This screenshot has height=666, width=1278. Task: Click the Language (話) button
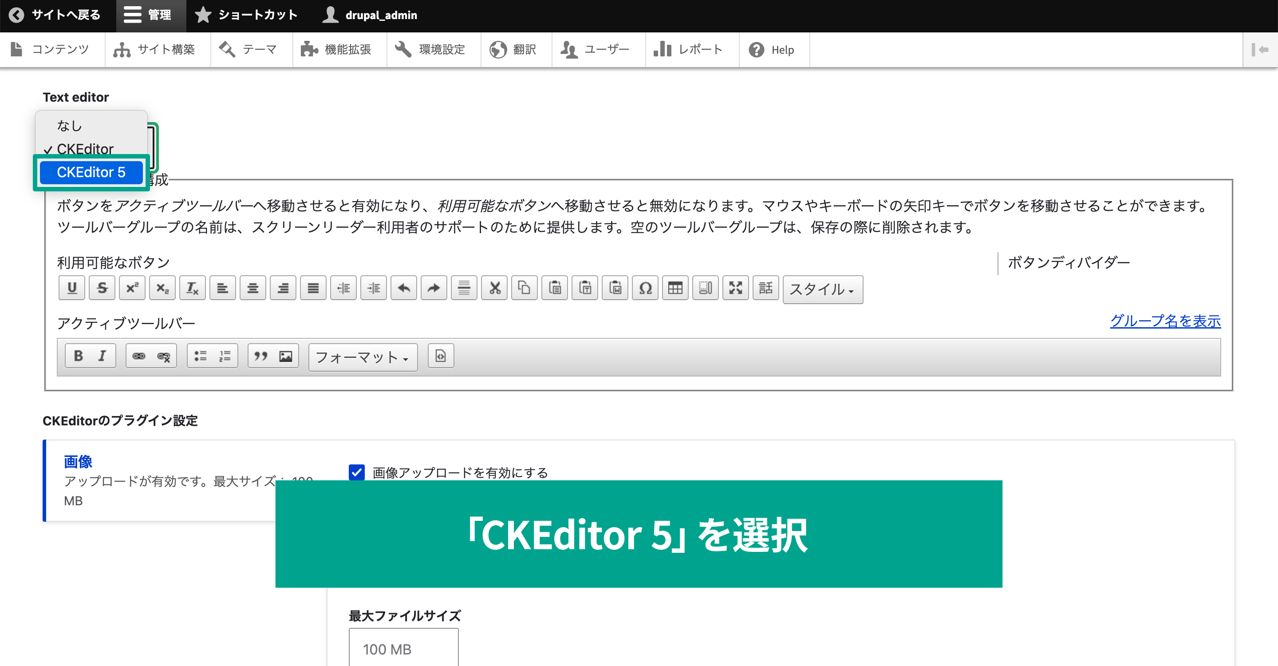(765, 288)
